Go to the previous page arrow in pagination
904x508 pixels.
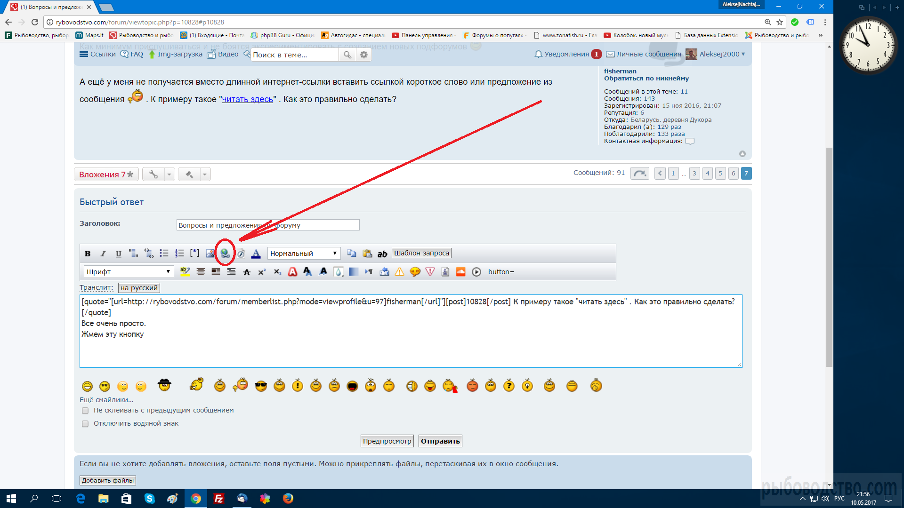(x=660, y=174)
